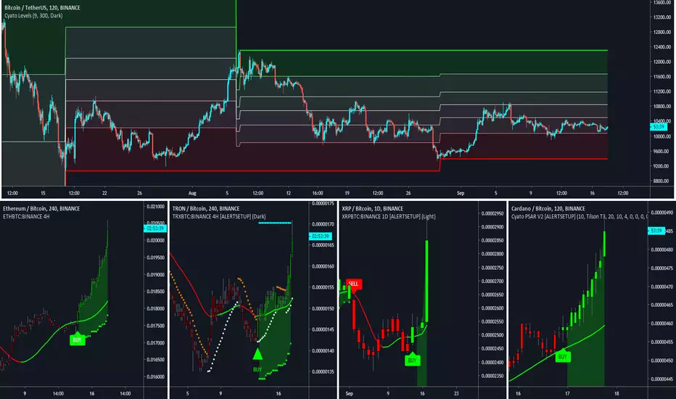Open the Cyato Levels indicator legend
This screenshot has width=676, height=399.
[x=33, y=15]
